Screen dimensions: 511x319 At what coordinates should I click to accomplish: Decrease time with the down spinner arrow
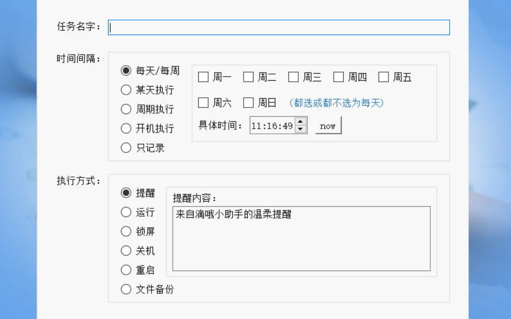point(300,129)
